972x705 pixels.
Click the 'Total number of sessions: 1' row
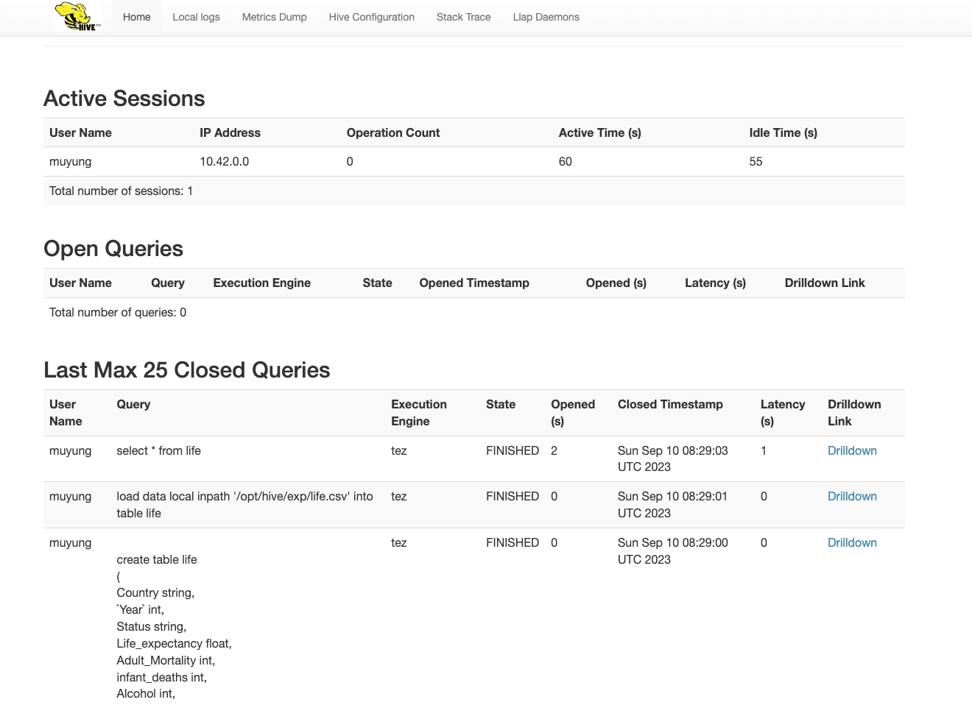tap(121, 191)
